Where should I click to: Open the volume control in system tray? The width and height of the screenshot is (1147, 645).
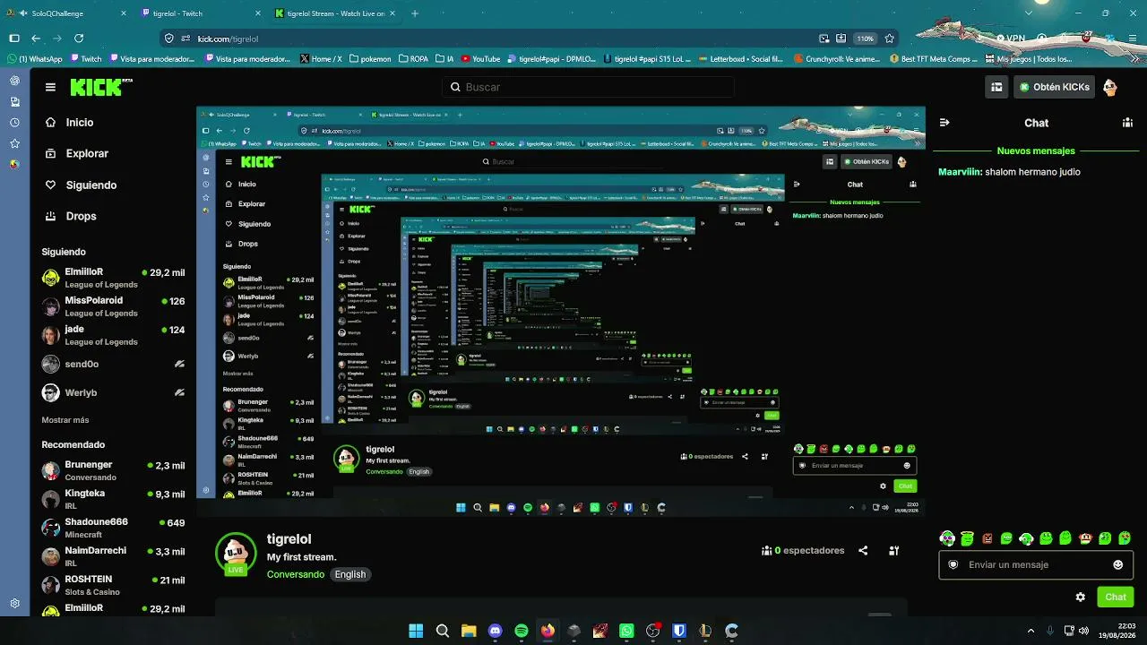coord(1083,631)
